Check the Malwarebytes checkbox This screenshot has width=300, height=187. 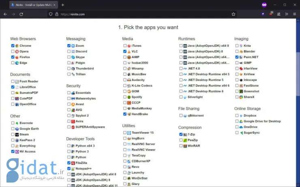(69, 98)
